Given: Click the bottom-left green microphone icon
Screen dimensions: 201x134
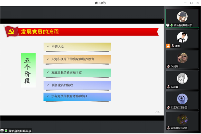Looking at the screenshot, I should tap(6, 131).
